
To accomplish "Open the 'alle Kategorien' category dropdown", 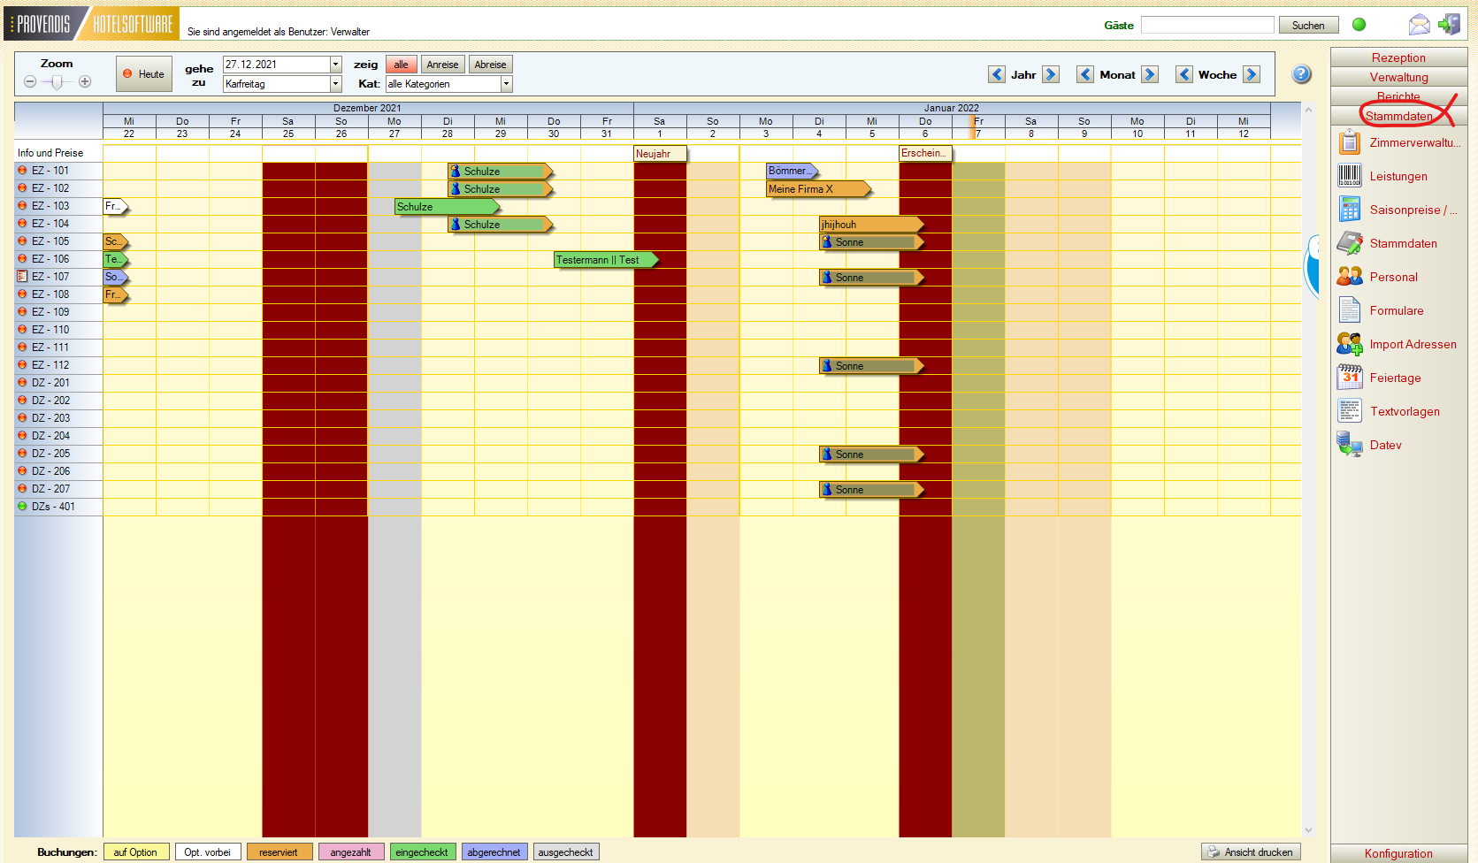I will point(506,84).
